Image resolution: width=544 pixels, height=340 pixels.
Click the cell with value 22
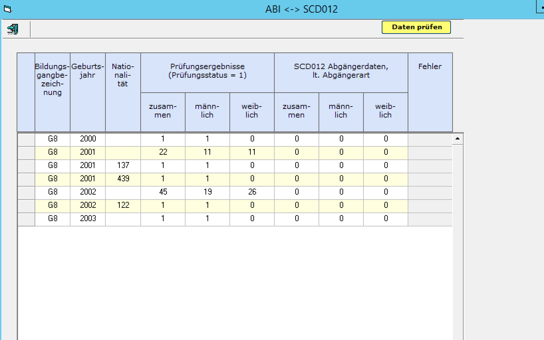click(163, 152)
